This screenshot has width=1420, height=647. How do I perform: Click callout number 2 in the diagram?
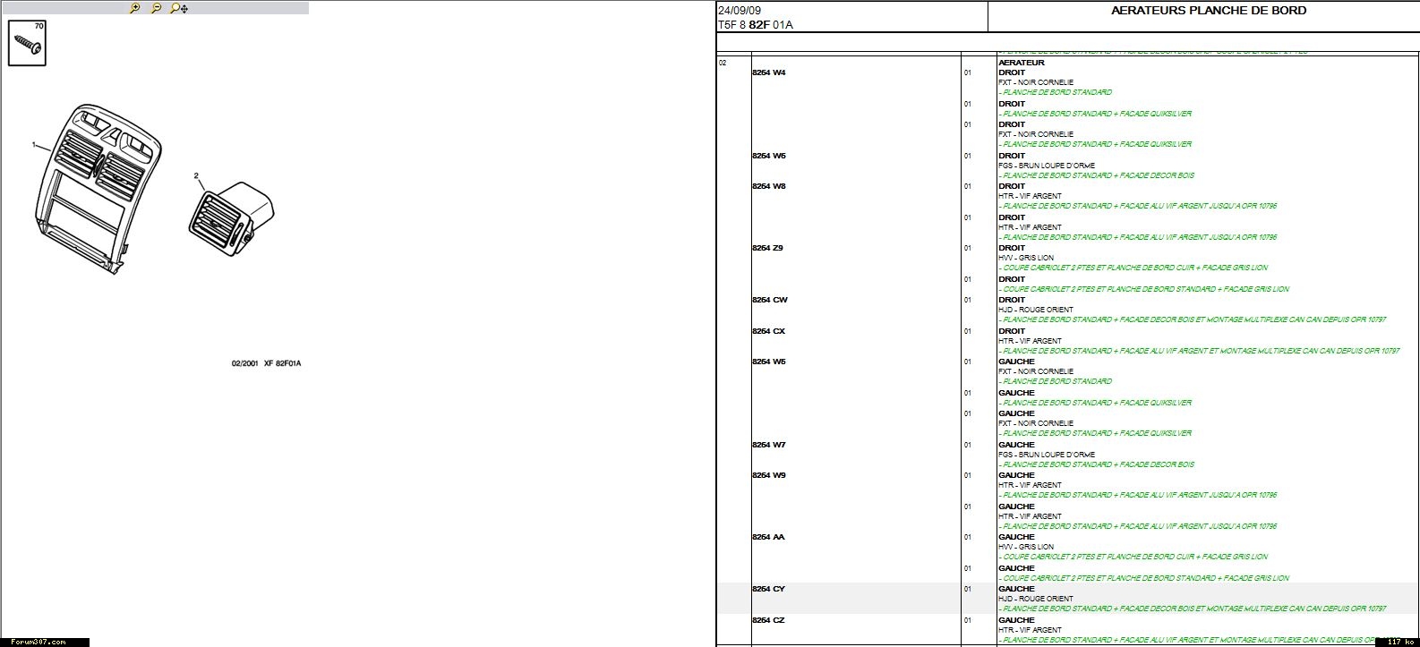pos(196,176)
